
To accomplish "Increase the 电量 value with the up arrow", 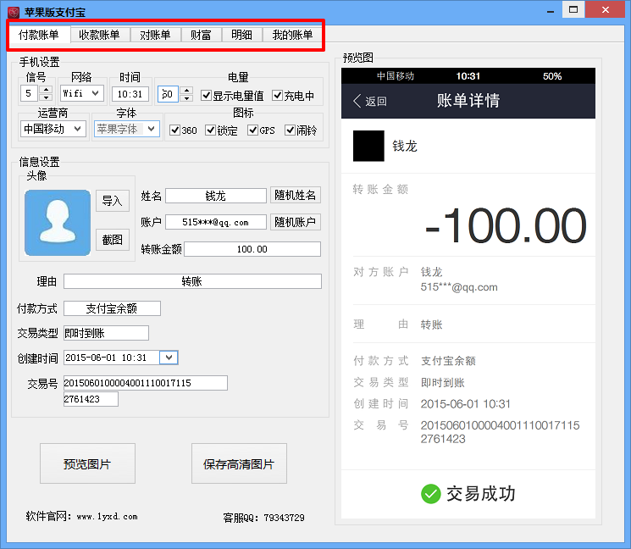I will [x=186, y=90].
